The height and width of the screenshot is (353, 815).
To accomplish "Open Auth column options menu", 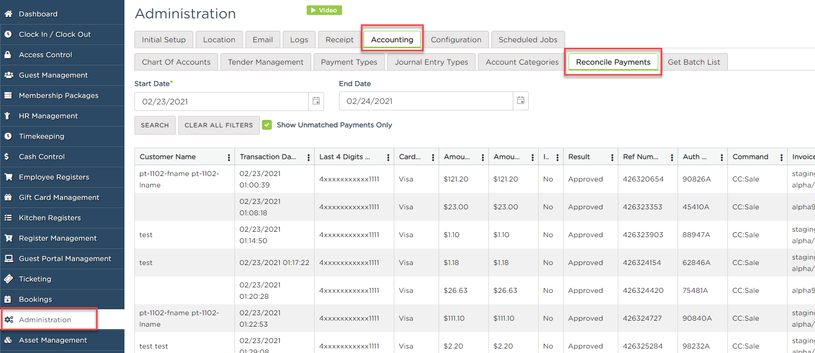I will (722, 157).
